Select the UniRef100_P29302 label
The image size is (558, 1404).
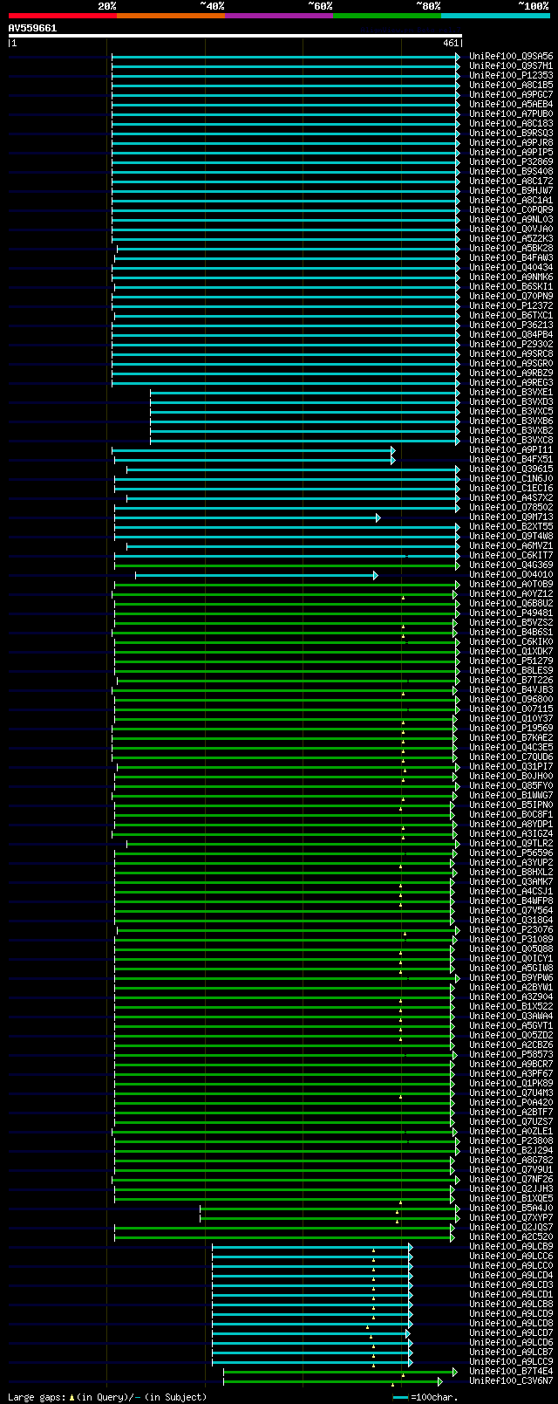tap(511, 344)
